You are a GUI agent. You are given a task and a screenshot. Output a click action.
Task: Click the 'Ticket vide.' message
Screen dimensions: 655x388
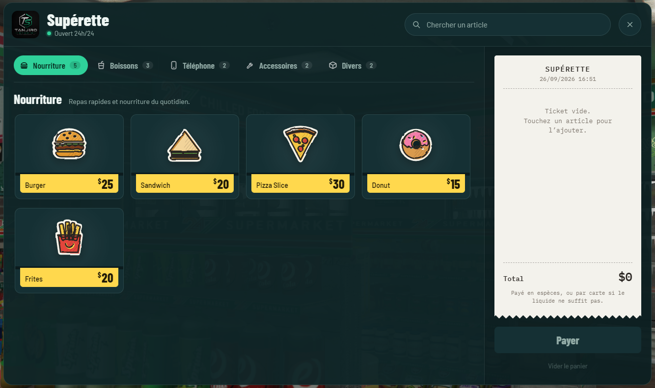pyautogui.click(x=568, y=111)
